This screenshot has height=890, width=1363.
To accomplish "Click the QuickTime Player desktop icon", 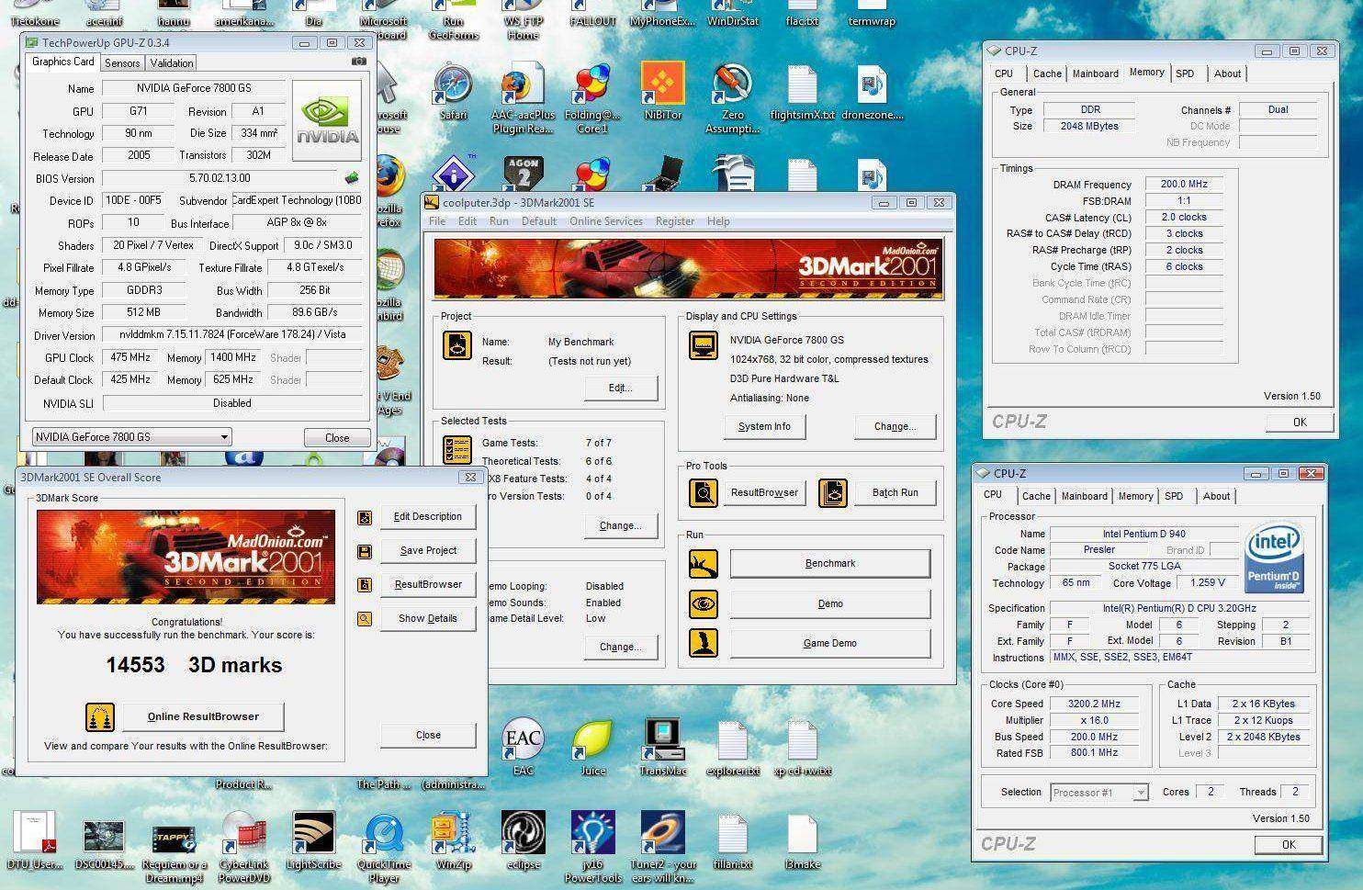I will [x=384, y=846].
